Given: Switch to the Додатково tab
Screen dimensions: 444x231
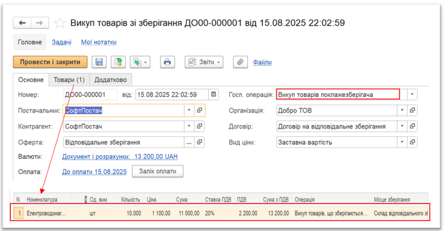Looking at the screenshot, I should pyautogui.click(x=111, y=80).
